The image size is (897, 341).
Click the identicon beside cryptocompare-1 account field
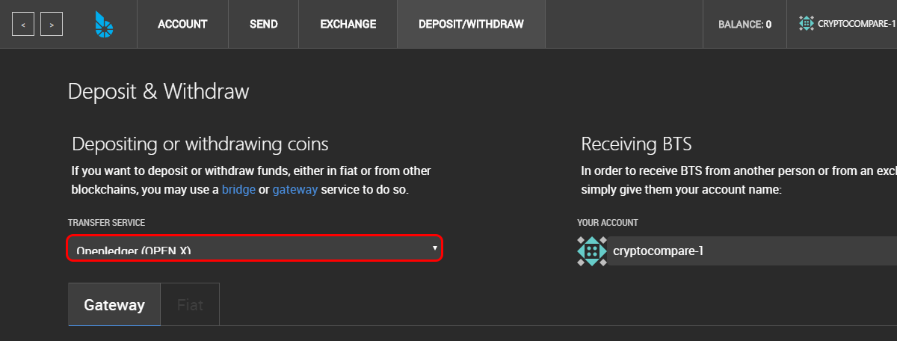[592, 251]
